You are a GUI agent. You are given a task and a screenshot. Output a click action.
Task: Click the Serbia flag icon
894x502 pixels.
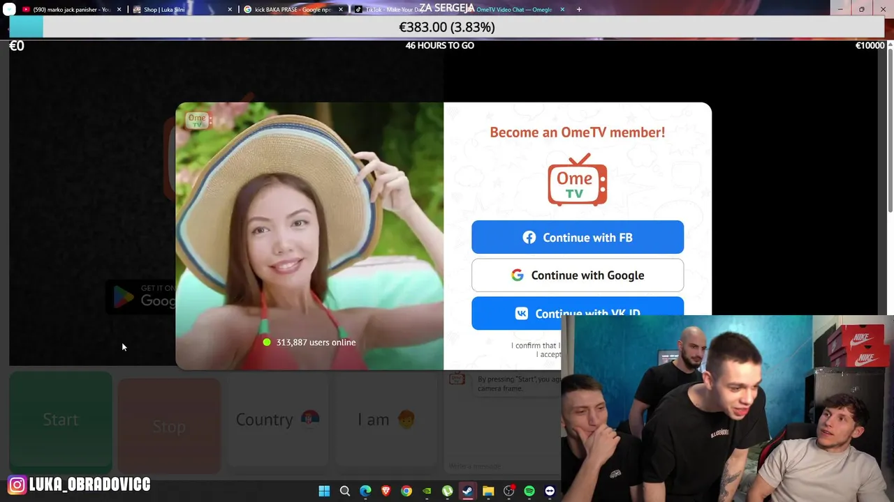pos(310,418)
